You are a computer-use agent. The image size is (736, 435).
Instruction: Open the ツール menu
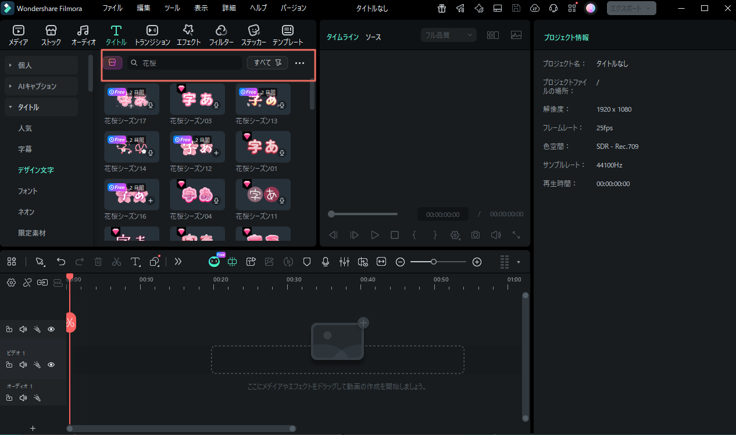pos(172,8)
